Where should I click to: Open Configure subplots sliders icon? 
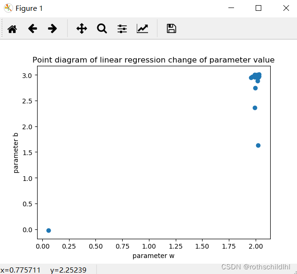point(122,29)
